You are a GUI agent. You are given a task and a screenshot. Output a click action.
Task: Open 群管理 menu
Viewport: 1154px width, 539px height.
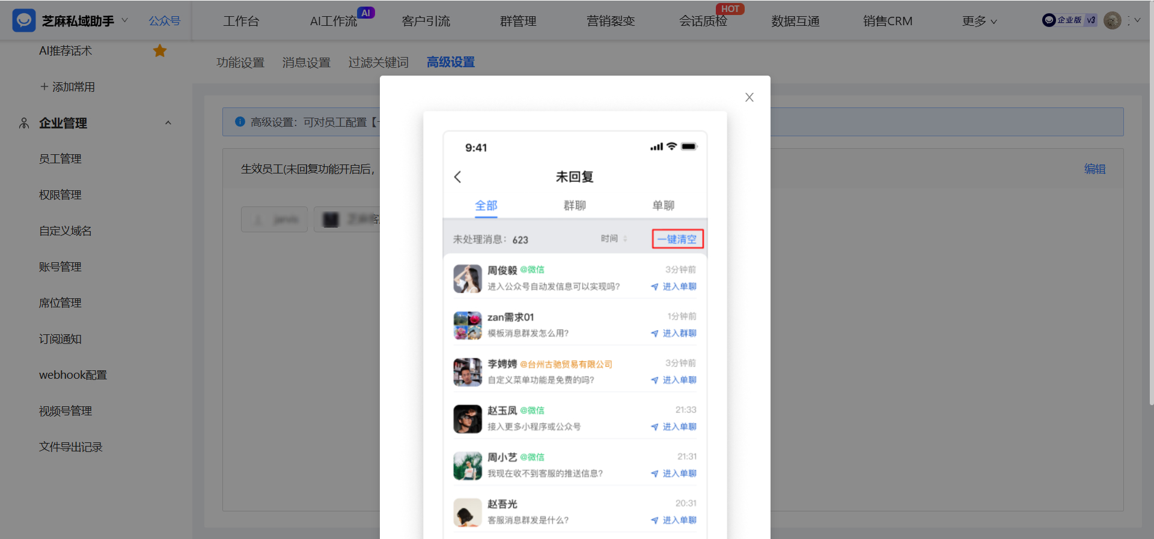pos(518,21)
